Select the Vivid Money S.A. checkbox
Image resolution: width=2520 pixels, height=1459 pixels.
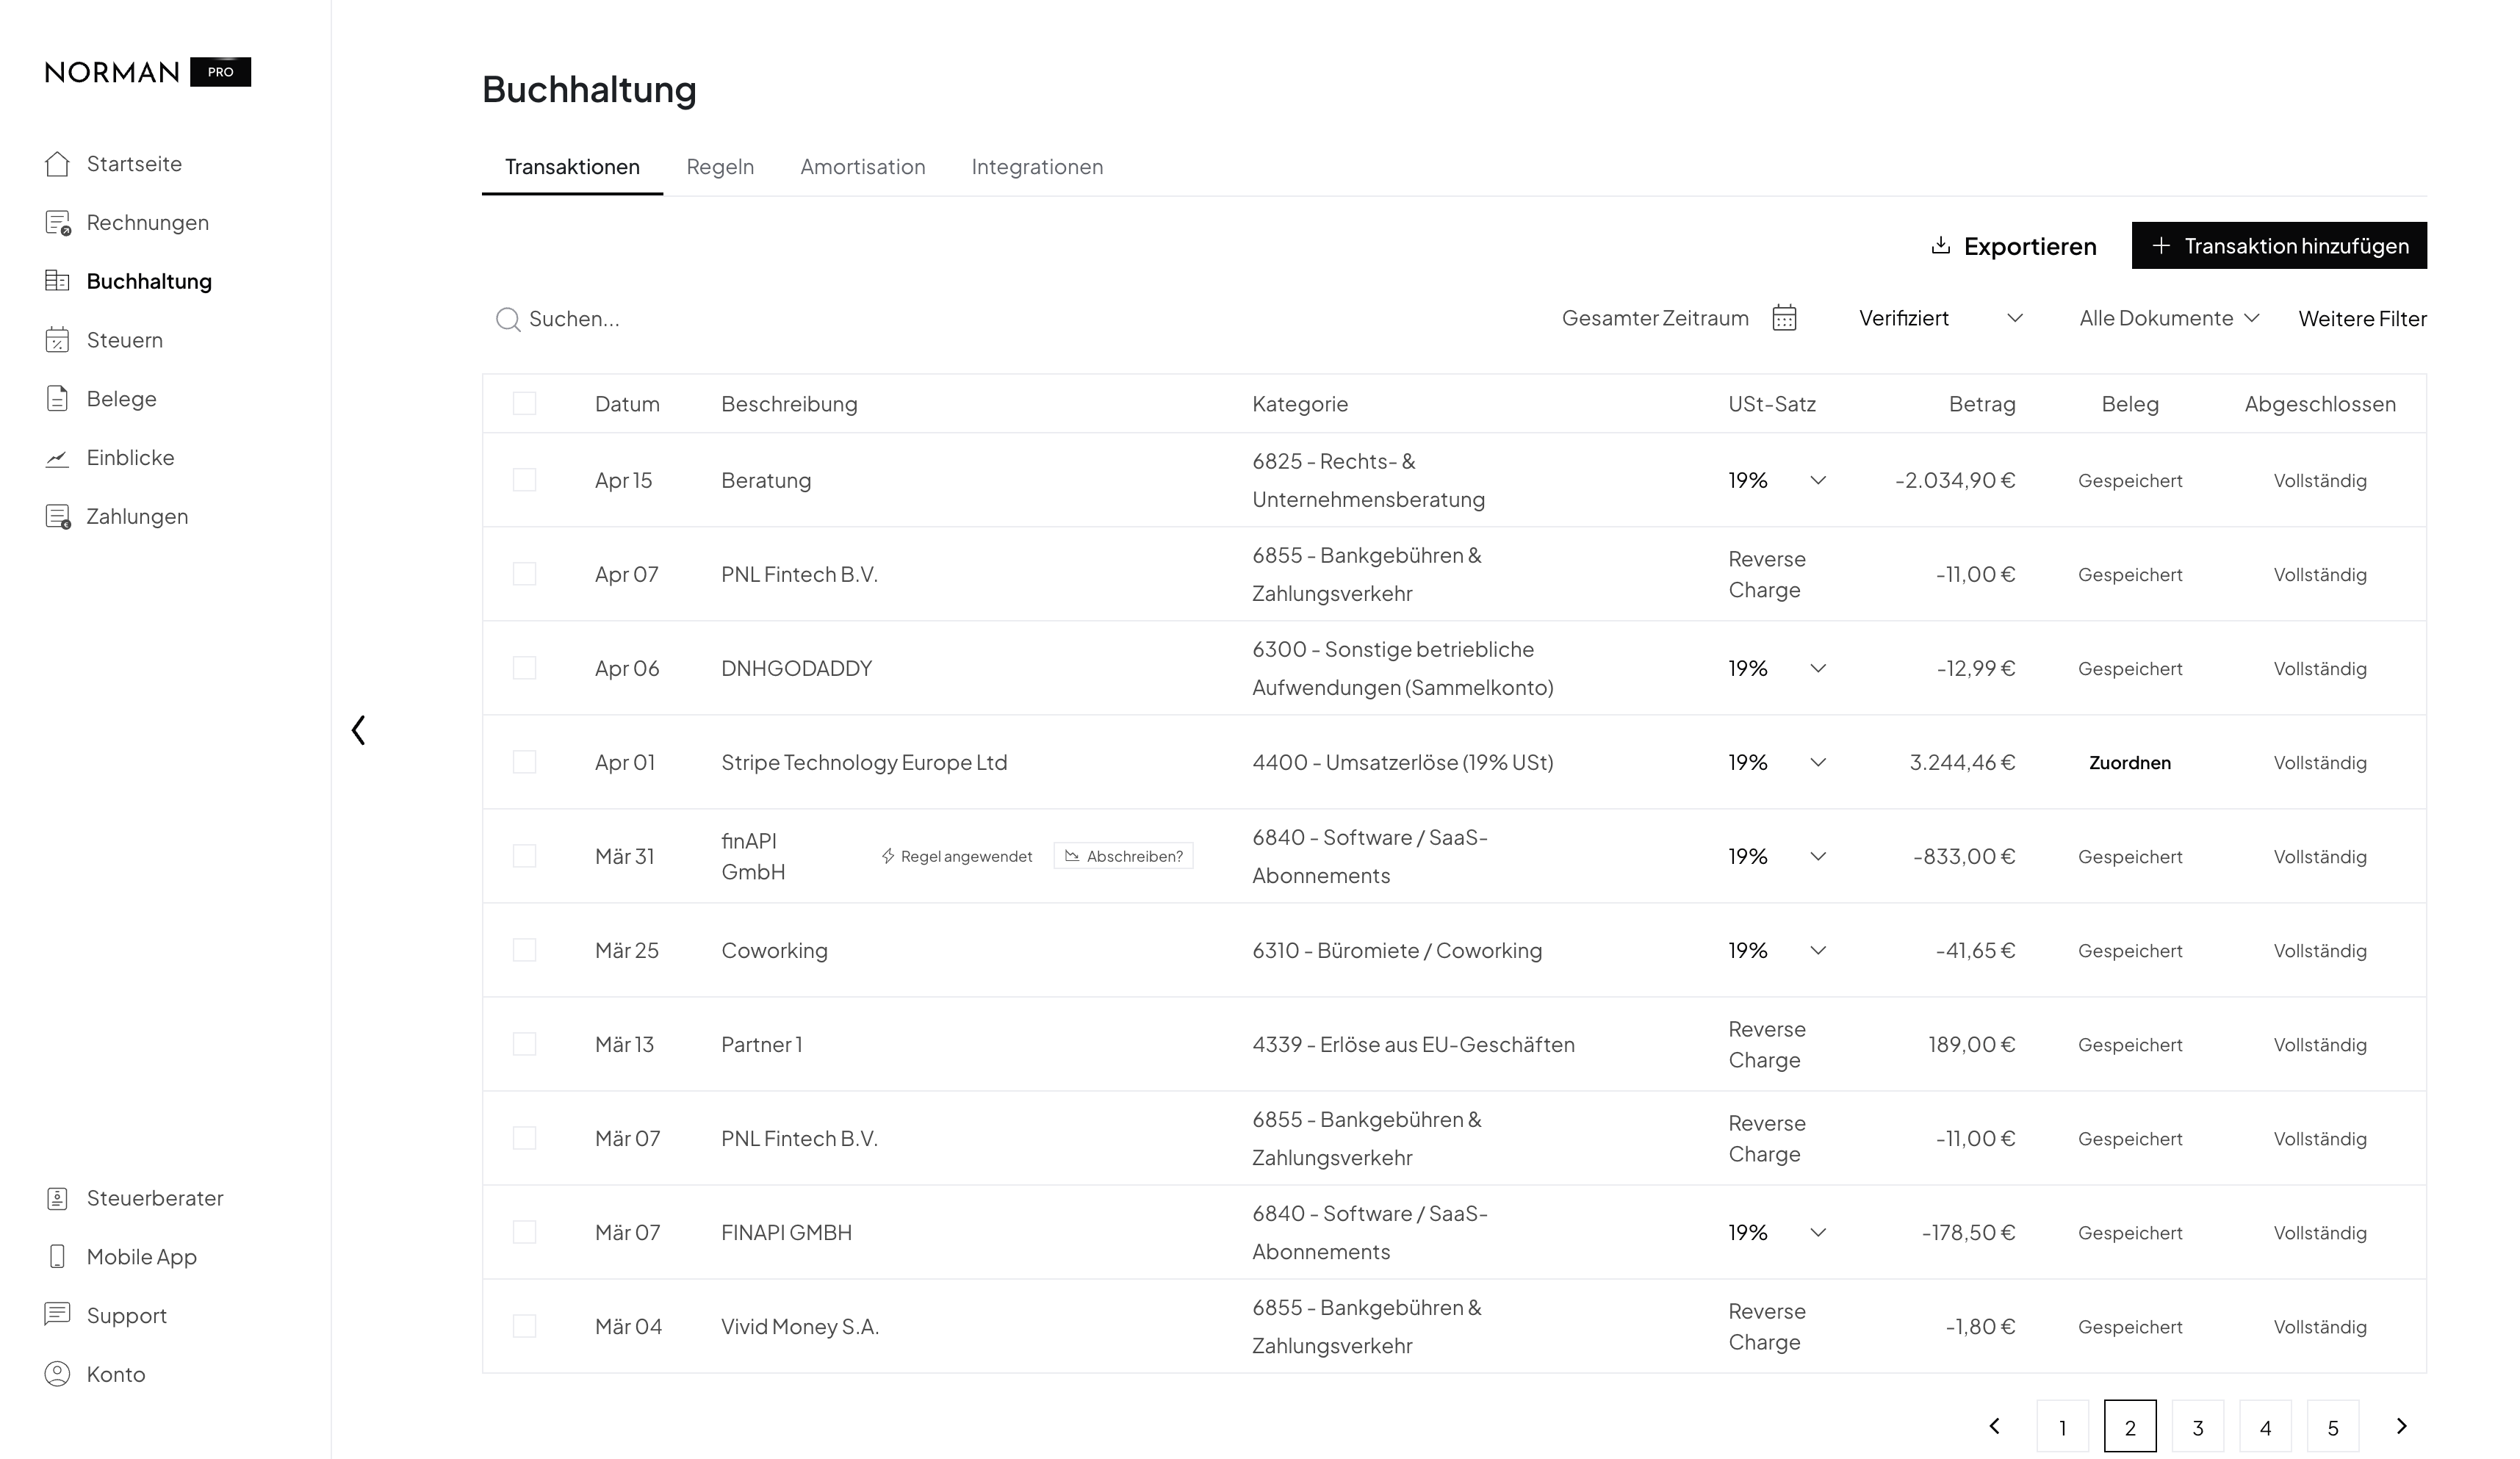tap(524, 1327)
